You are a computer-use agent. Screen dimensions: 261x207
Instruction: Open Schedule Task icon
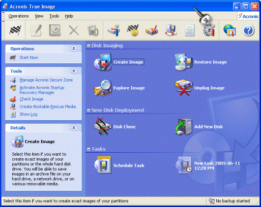[x=103, y=165]
